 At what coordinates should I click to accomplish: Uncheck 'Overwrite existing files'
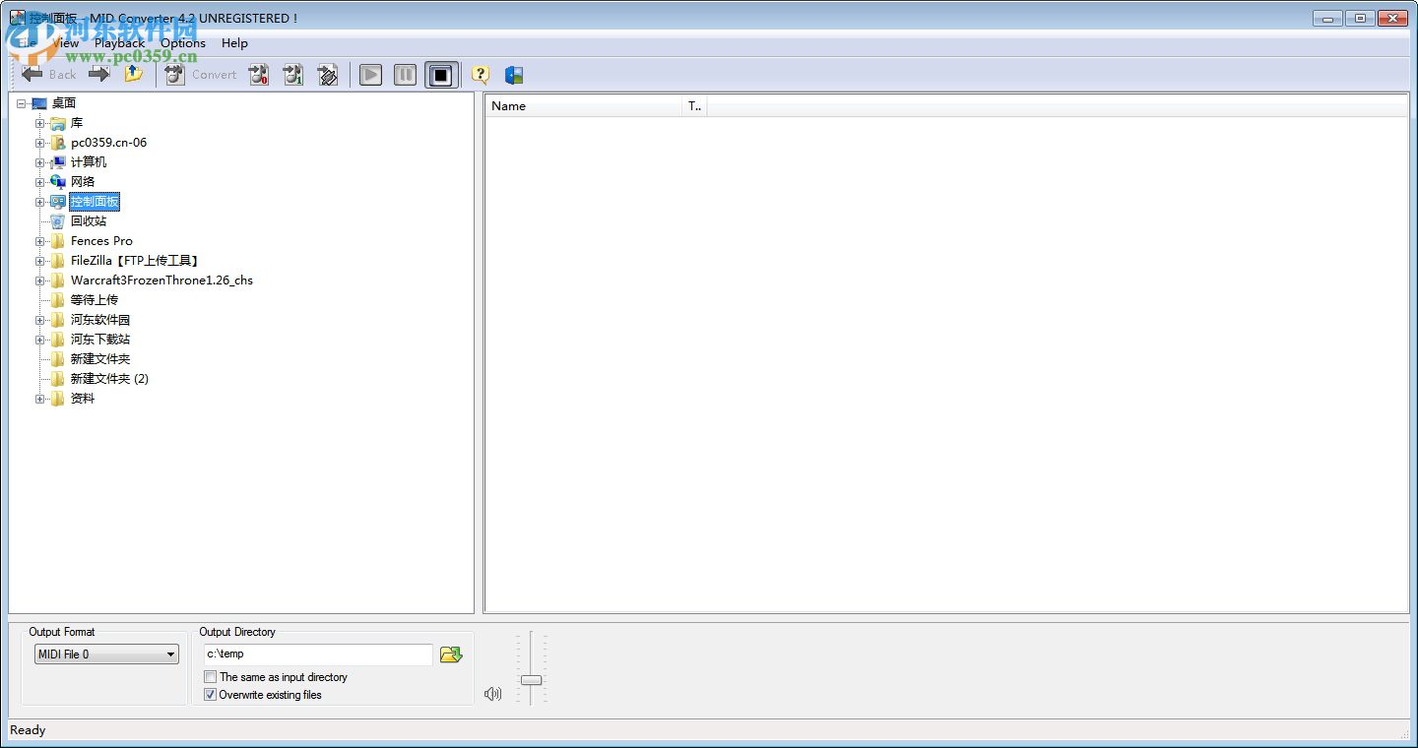(x=210, y=695)
